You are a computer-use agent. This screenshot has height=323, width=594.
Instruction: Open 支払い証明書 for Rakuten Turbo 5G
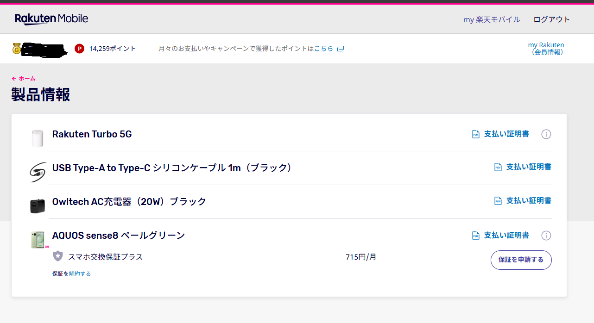pyautogui.click(x=506, y=134)
